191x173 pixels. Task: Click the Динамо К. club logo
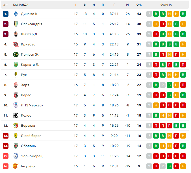[16, 14]
